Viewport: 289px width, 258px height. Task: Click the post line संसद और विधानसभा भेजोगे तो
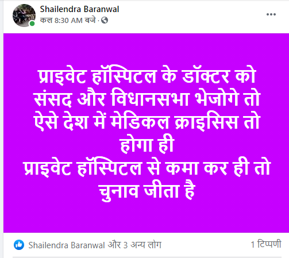(147, 99)
